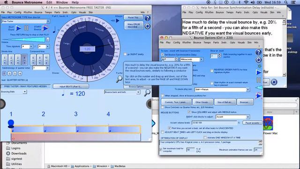This screenshot has width=300, height=169.
Task: Toggle Set Bounce Synchronisation Delay checkbox
Action: [163, 54]
